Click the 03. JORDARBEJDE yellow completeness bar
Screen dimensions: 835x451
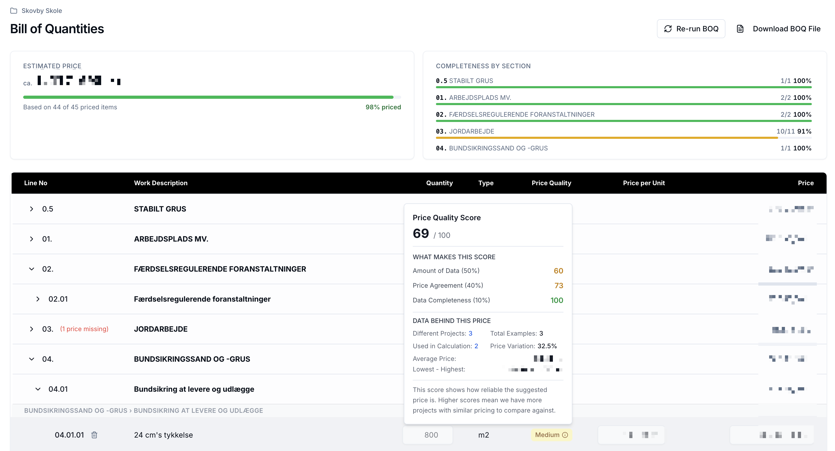(623, 138)
